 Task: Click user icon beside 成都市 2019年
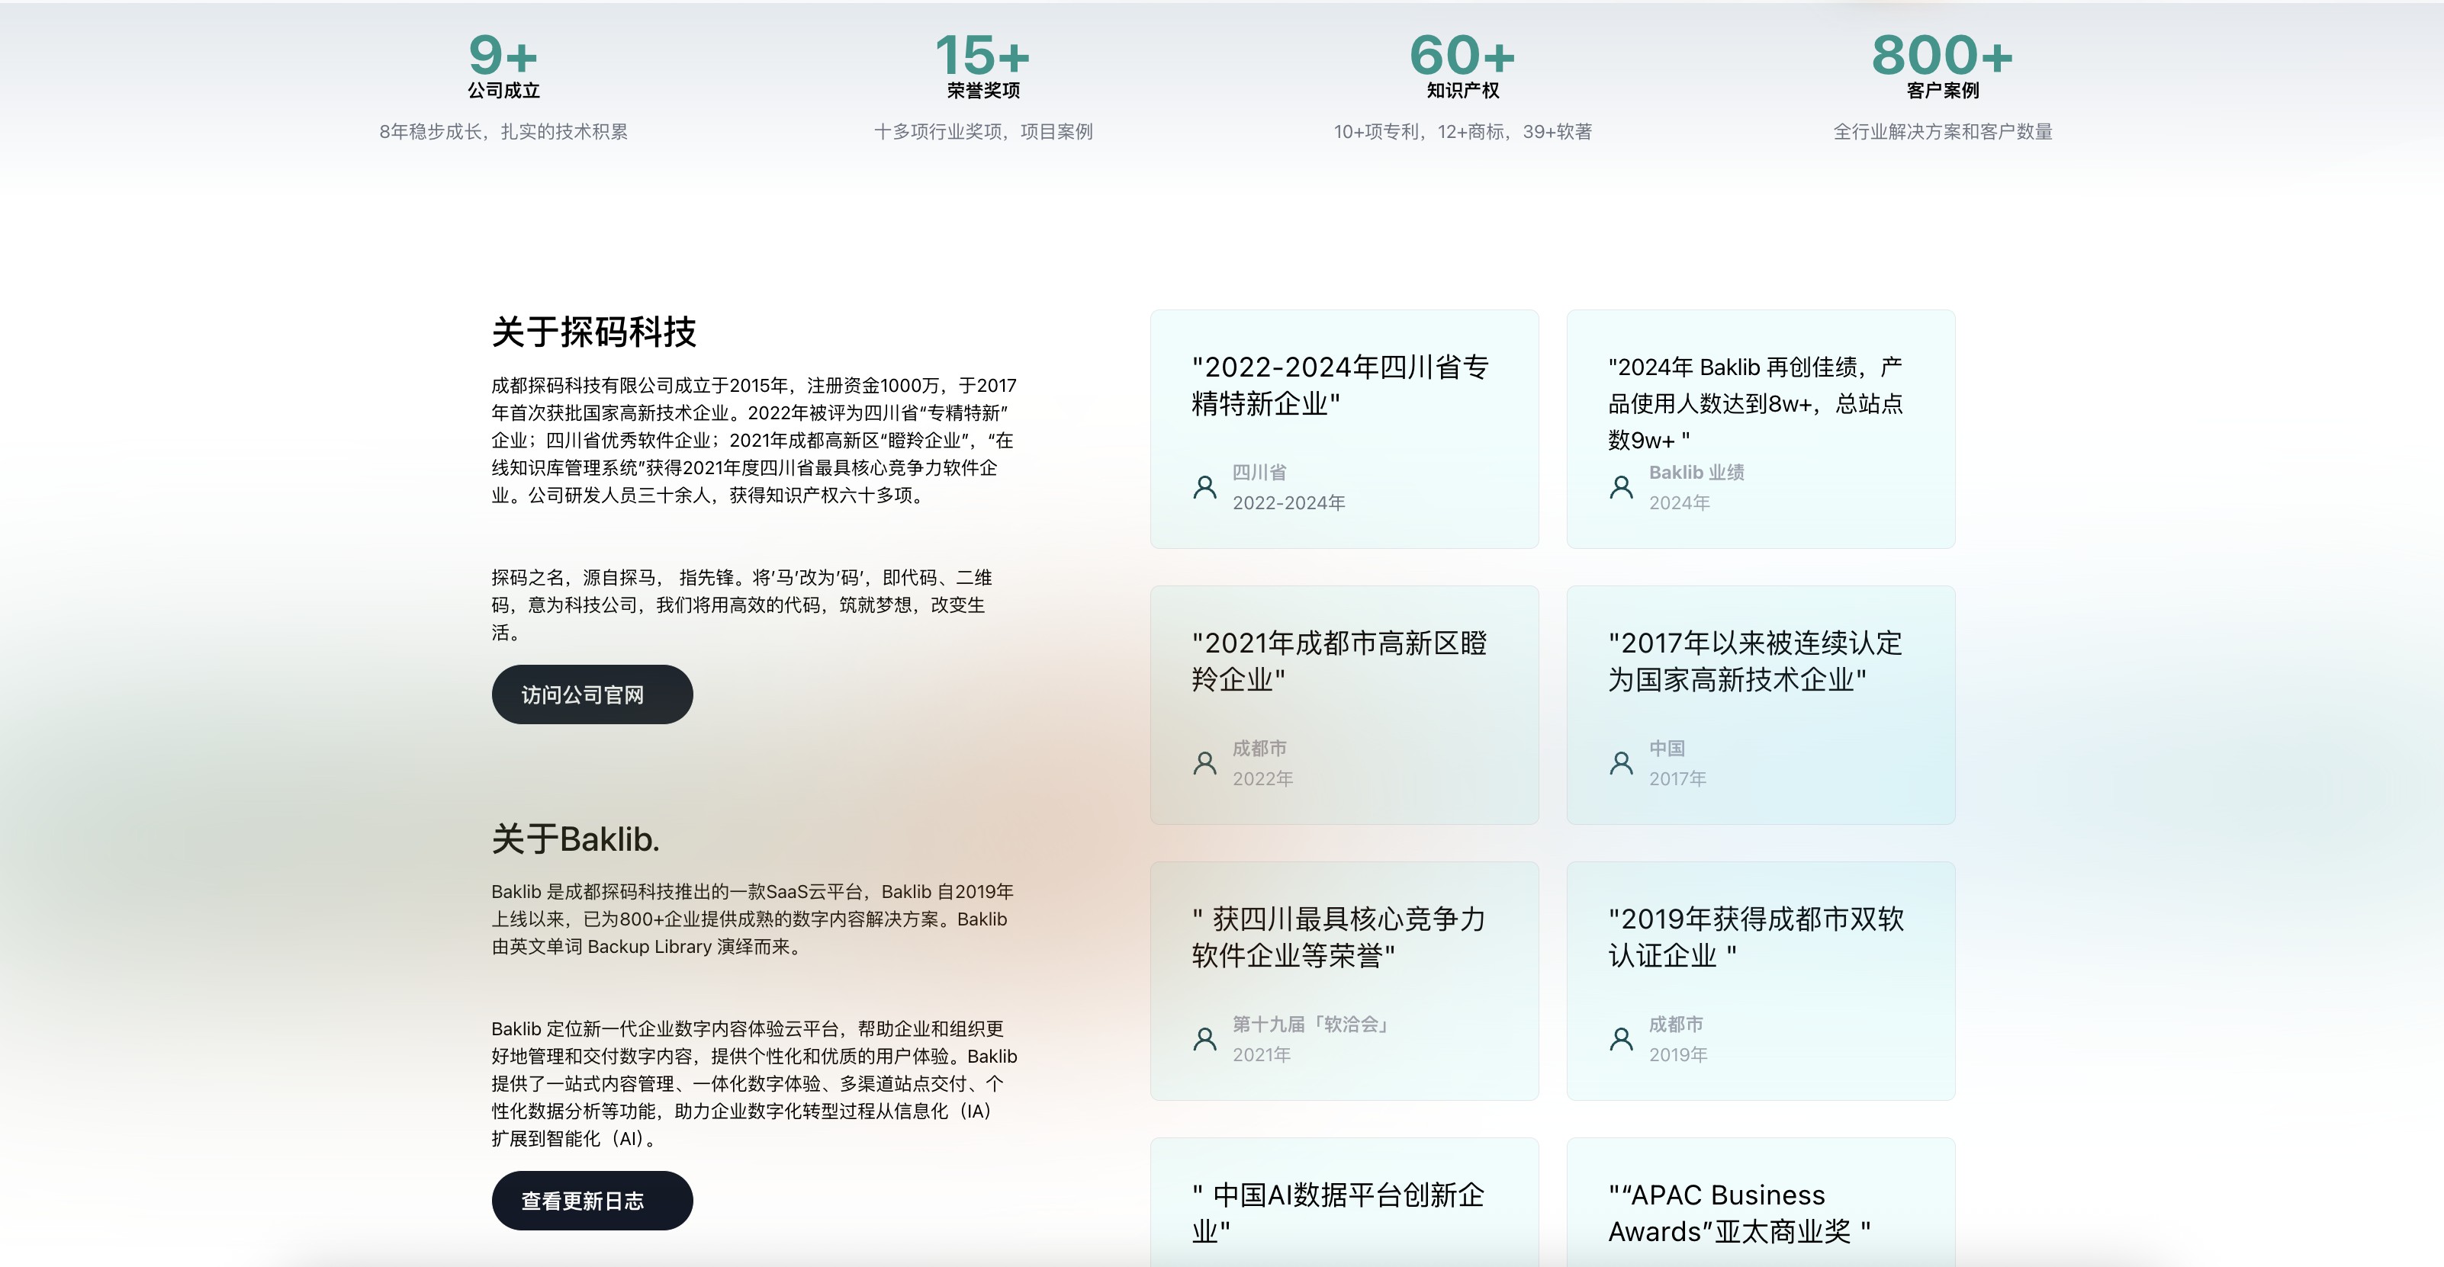point(1620,1039)
